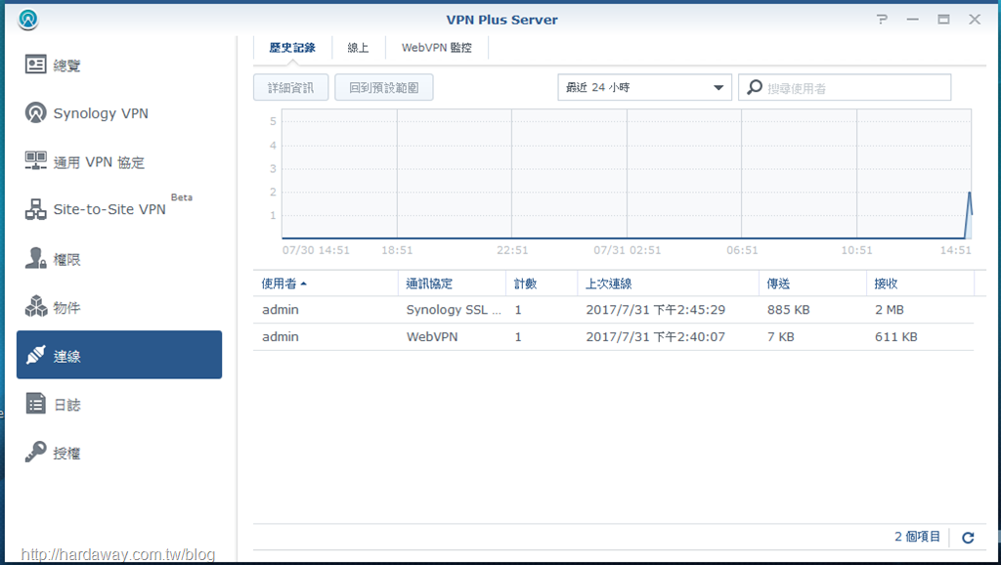Select the Synology VPN sidebar icon
Viewport: 1001px width, 565px height.
pyautogui.click(x=36, y=113)
